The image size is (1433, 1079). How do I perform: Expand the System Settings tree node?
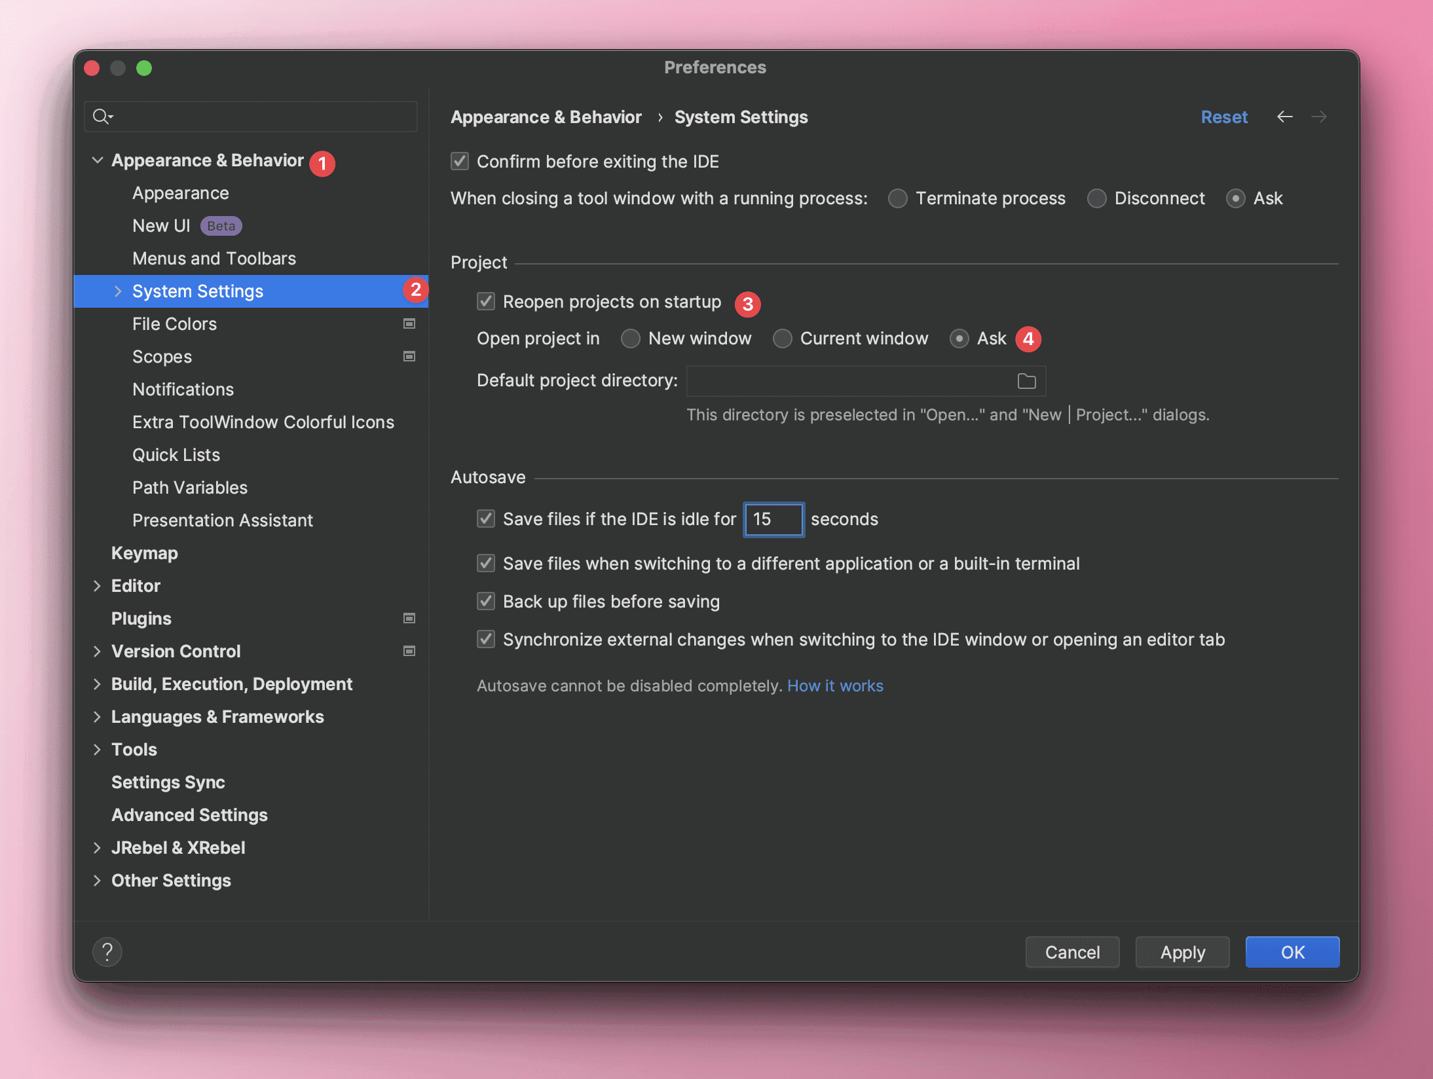pyautogui.click(x=118, y=291)
